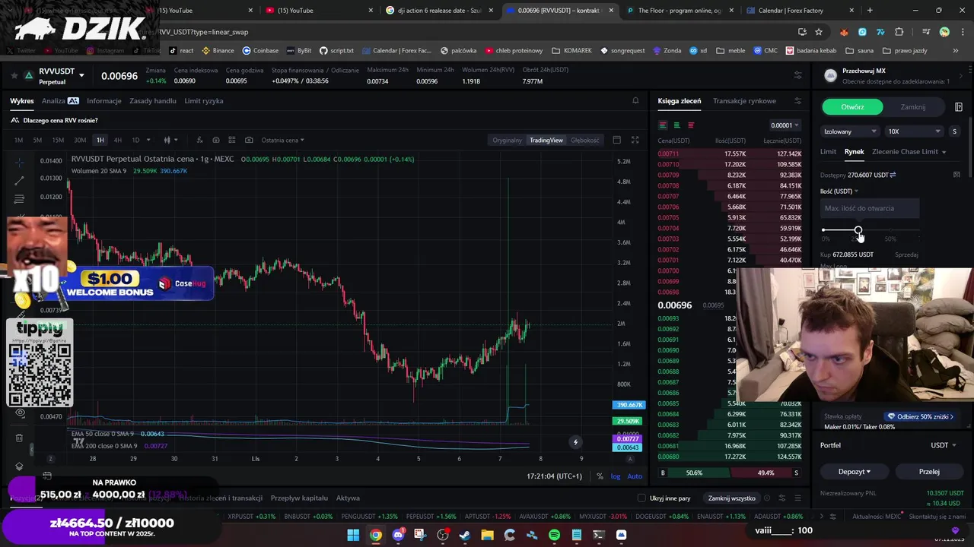
Task: Open the Portfel USDT currency dropdown
Action: (x=944, y=445)
